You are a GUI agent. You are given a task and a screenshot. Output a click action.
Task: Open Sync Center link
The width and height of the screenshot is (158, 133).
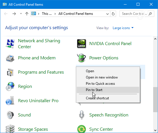[x=101, y=129]
